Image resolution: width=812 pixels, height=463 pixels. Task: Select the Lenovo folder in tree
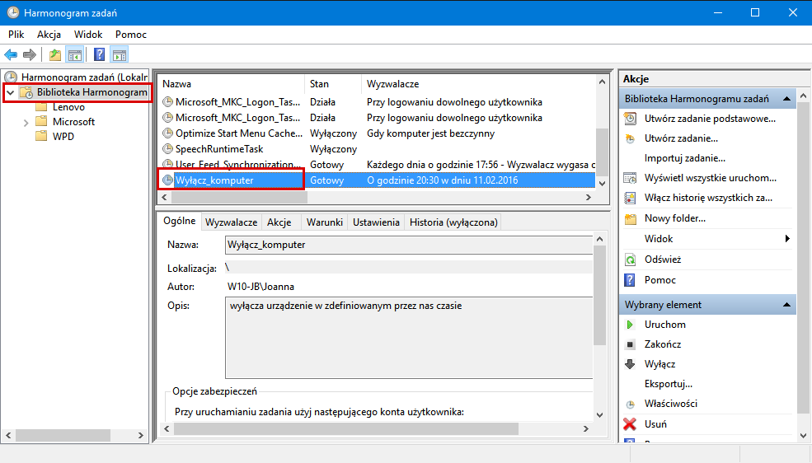click(x=68, y=107)
